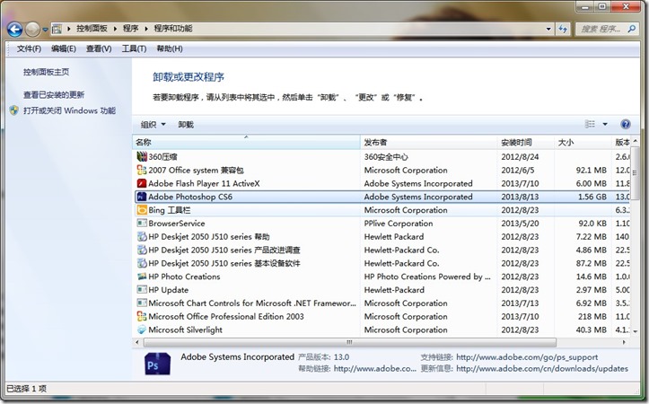Click the change view icon
The height and width of the screenshot is (404, 649).
click(590, 124)
